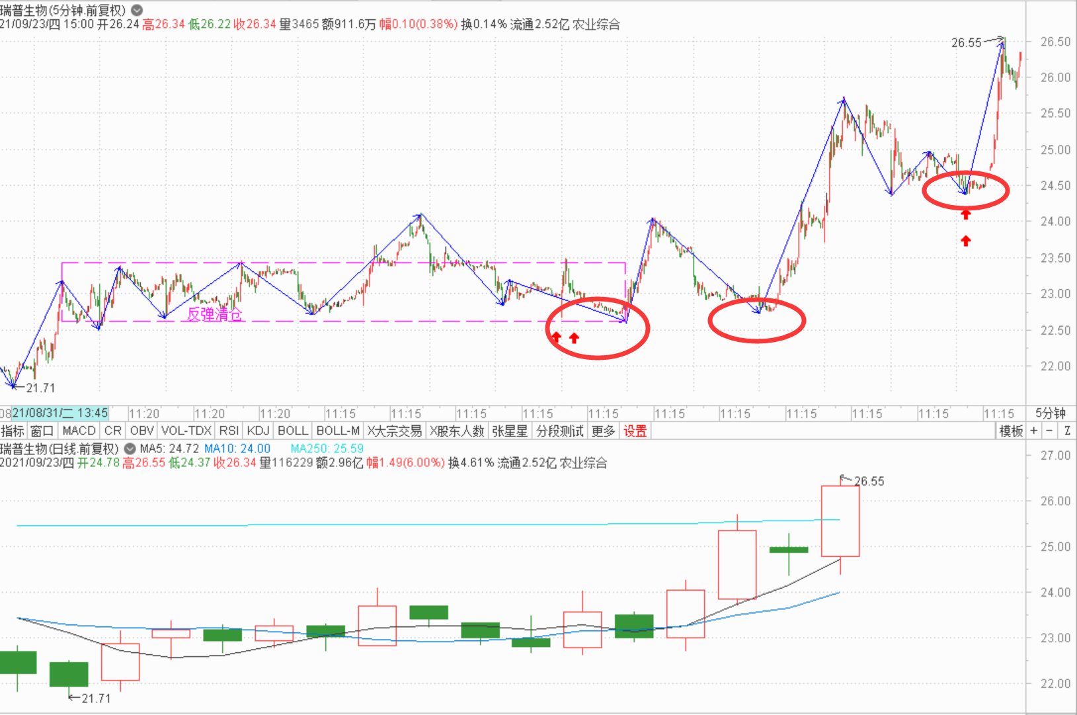Click the 反弹清仓 annotation label
Screen dimensions: 1077x715
pos(214,314)
